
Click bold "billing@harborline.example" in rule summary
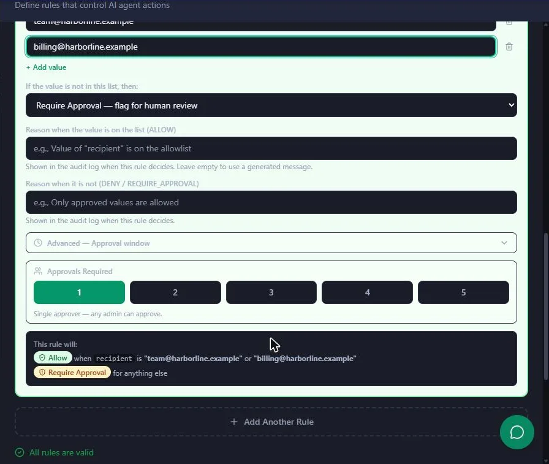click(305, 359)
